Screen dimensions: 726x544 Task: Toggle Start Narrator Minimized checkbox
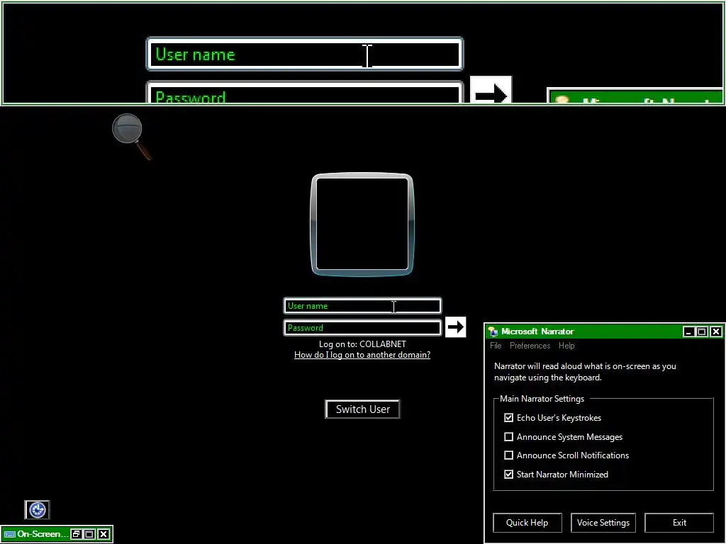point(508,474)
